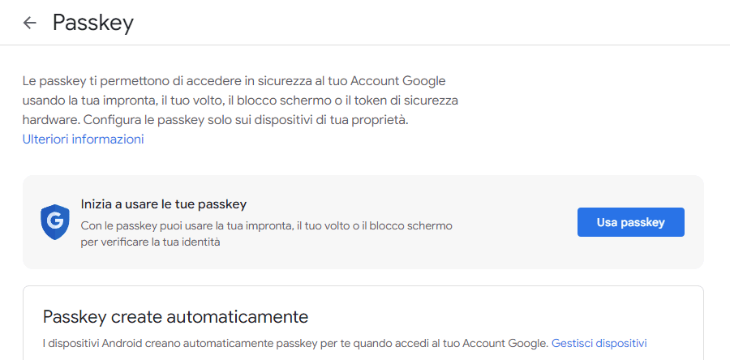This screenshot has height=360, width=730.
Task: Click the white G letter inside the shield
Action: tap(55, 222)
